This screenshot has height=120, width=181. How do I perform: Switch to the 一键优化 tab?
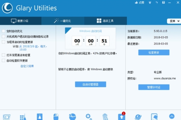(63, 21)
